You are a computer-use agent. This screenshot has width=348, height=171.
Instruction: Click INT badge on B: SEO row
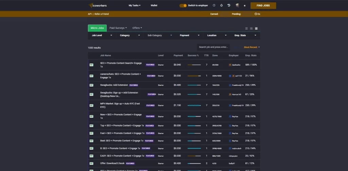(x=91, y=148)
